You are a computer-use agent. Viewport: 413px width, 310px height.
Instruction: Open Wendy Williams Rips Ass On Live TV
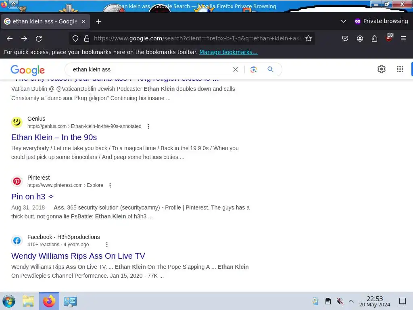(78, 256)
